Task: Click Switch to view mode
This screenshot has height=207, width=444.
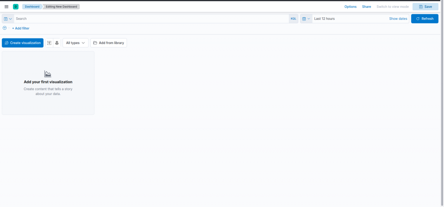Action: coord(392,6)
